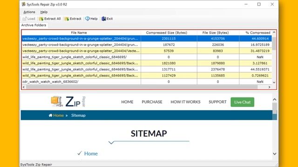Open HOW IT WORKS link
The height and width of the screenshot is (167, 298).
pyautogui.click(x=185, y=102)
